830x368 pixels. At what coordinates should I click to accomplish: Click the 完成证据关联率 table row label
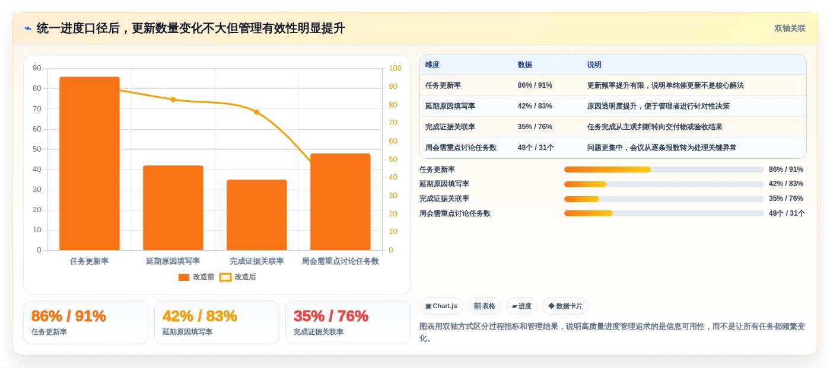coord(450,127)
